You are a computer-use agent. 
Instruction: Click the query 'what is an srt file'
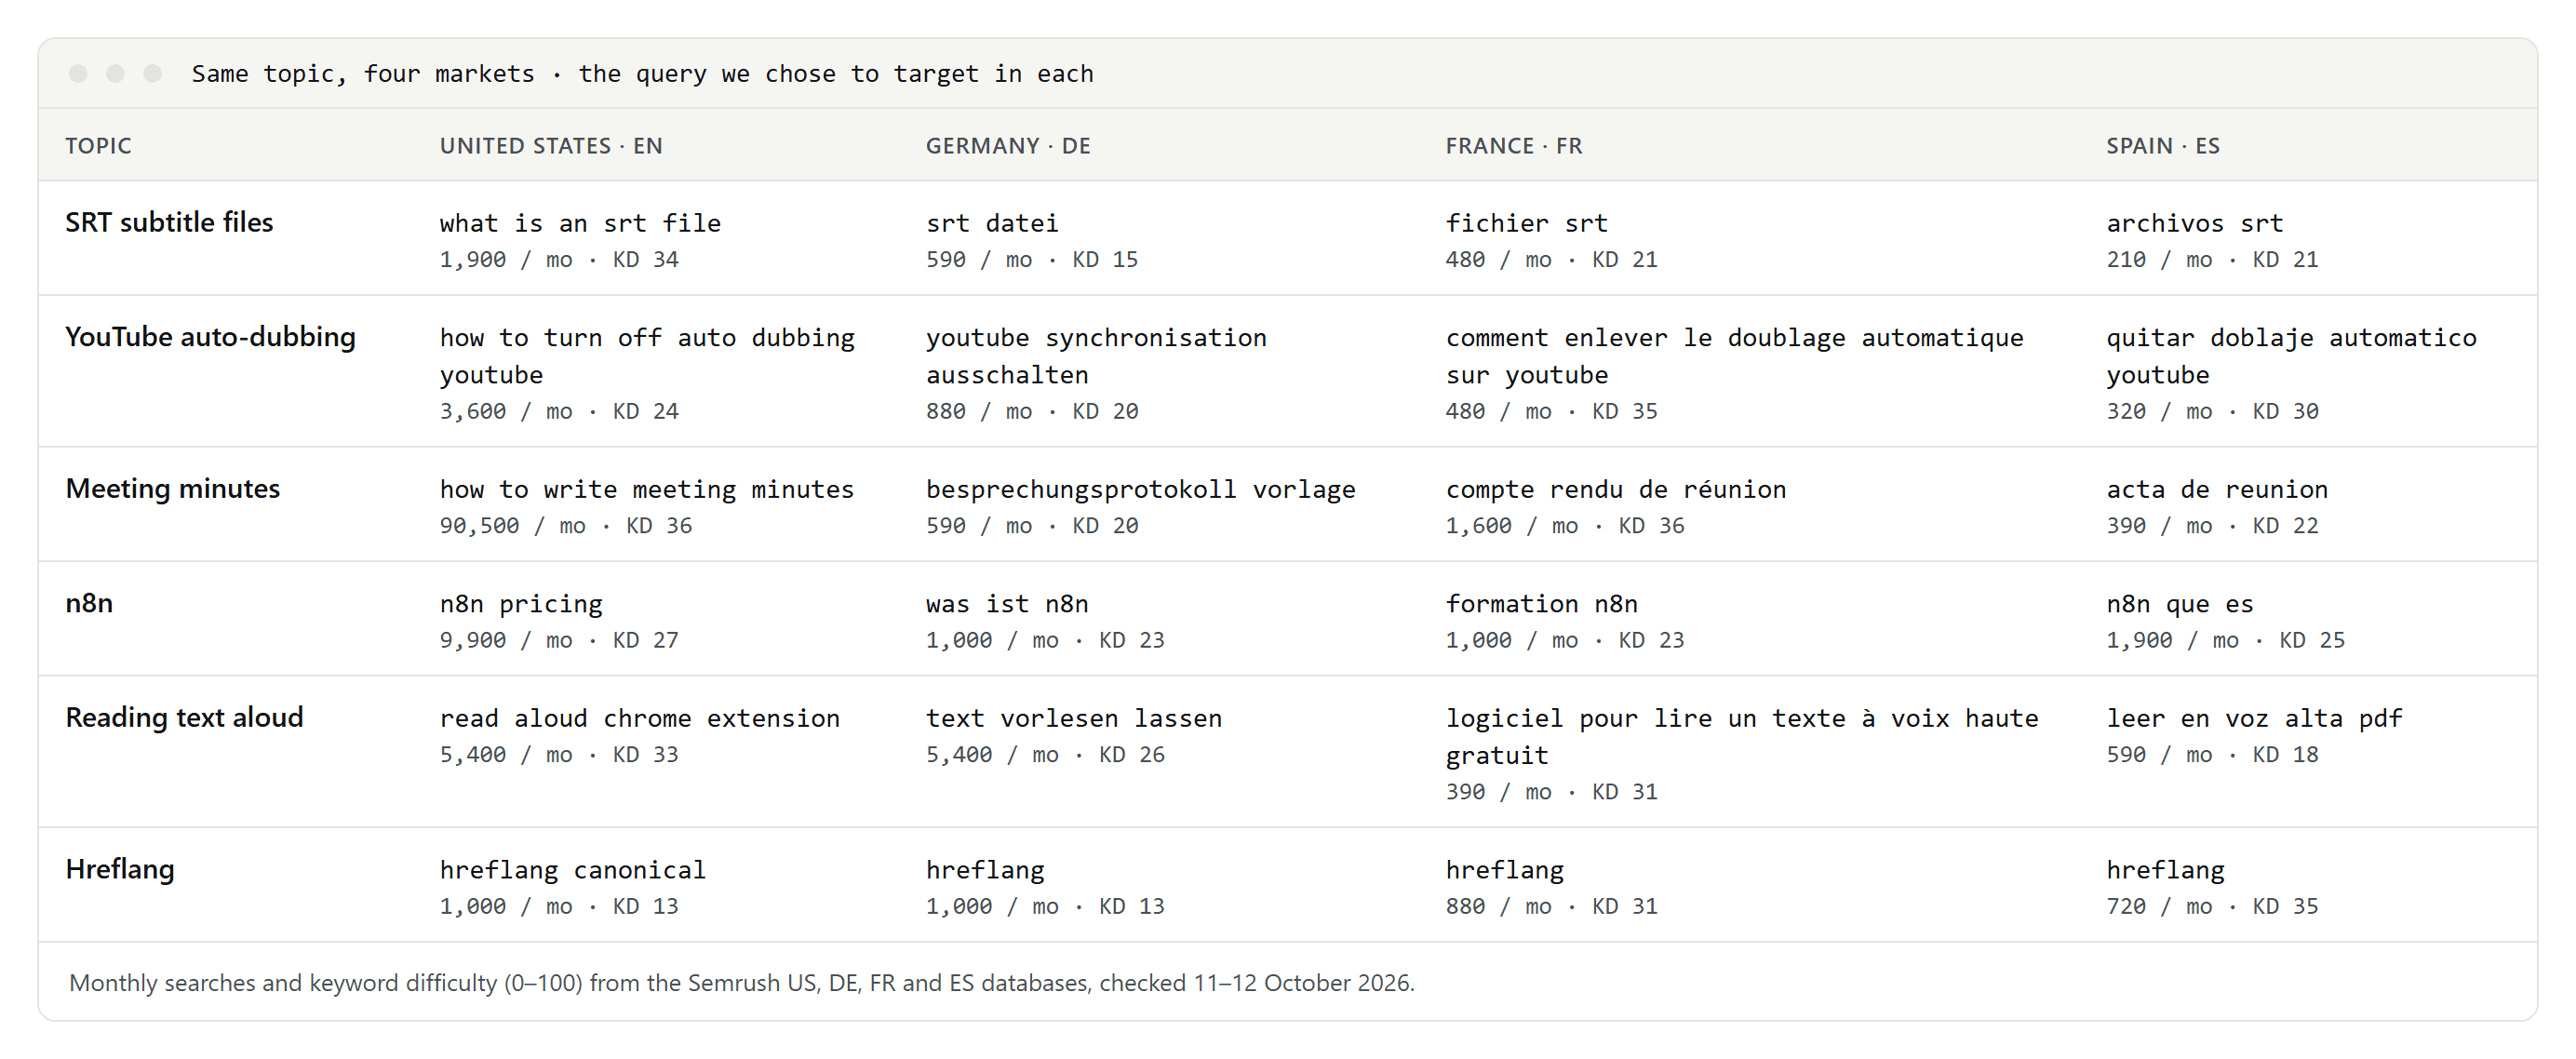click(x=580, y=223)
